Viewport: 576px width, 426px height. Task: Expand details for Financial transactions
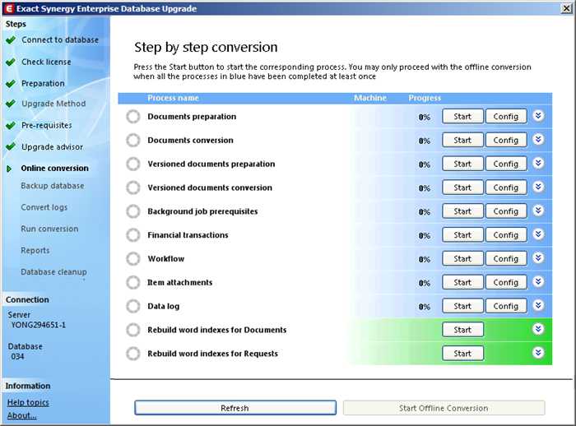click(538, 234)
